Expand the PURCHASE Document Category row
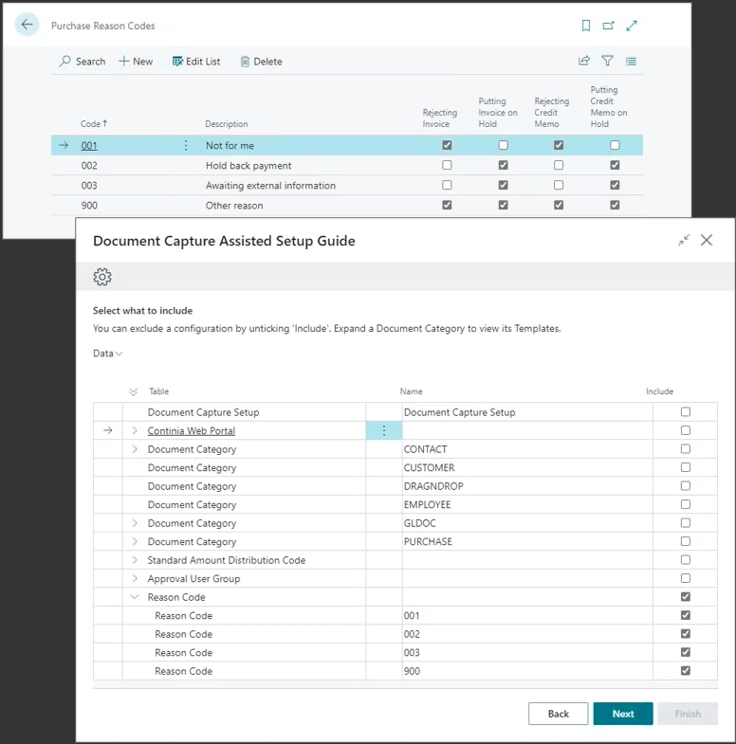 click(135, 542)
